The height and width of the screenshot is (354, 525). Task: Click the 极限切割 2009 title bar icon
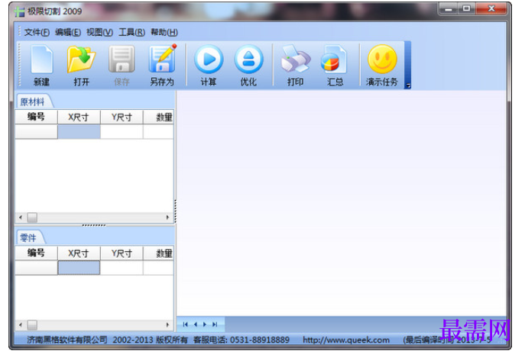pyautogui.click(x=20, y=11)
